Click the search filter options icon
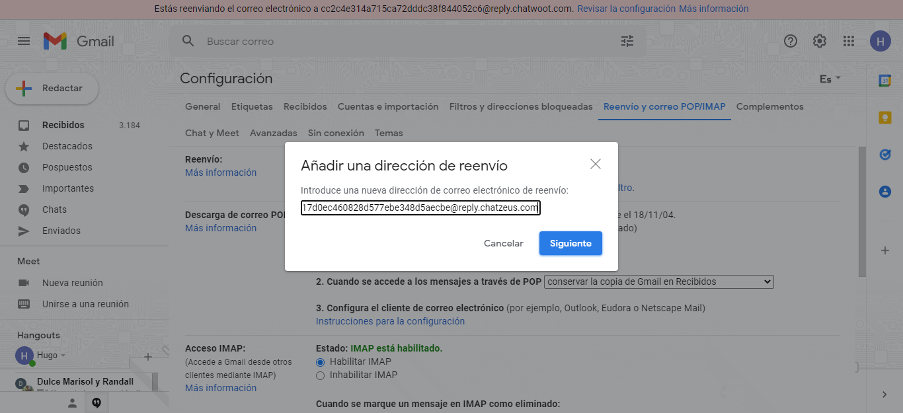This screenshot has height=413, width=903. coord(627,41)
